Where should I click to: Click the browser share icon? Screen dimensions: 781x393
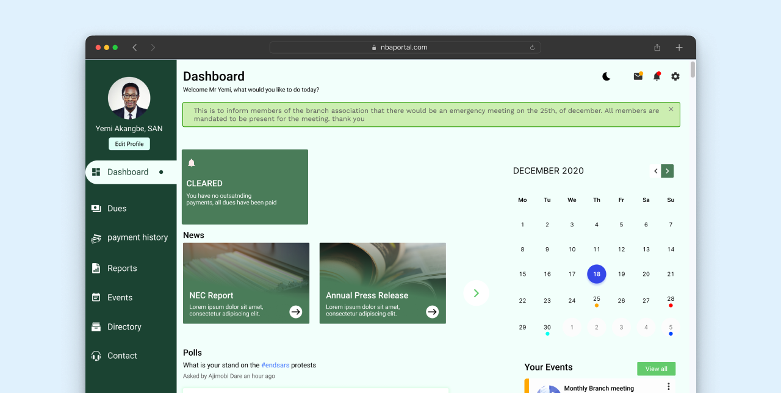[x=657, y=48]
